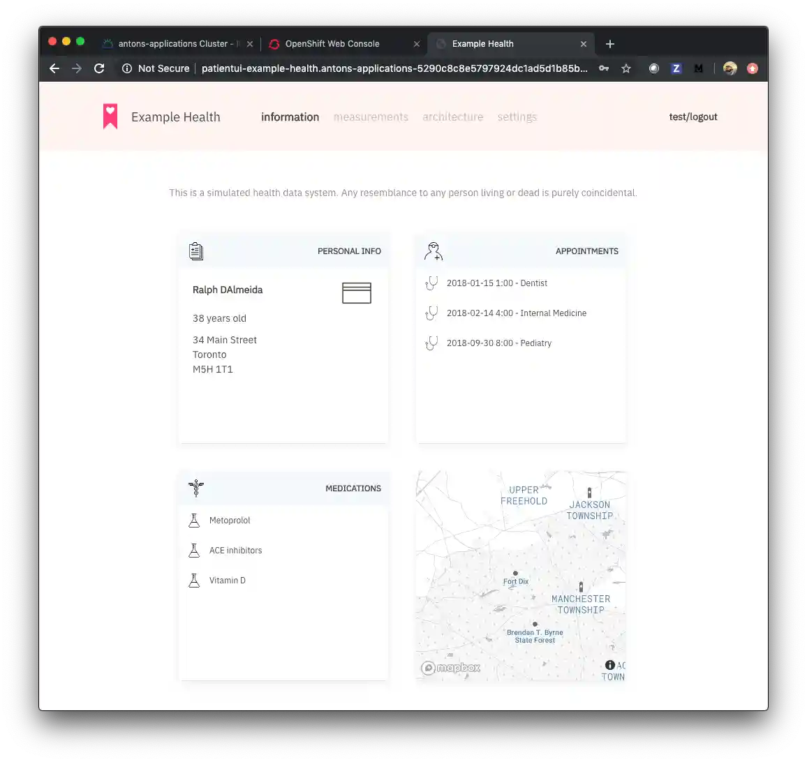Click the Mapbox logo on the map
Screen dimensions: 807x762
point(450,668)
